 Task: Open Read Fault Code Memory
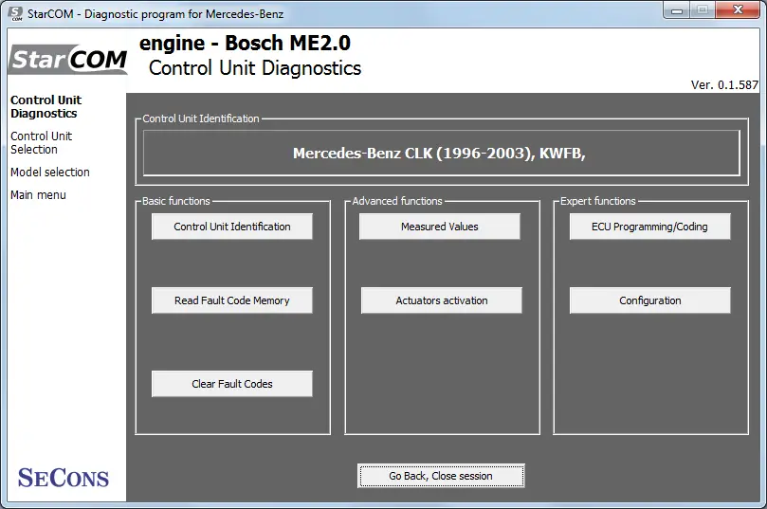232,300
